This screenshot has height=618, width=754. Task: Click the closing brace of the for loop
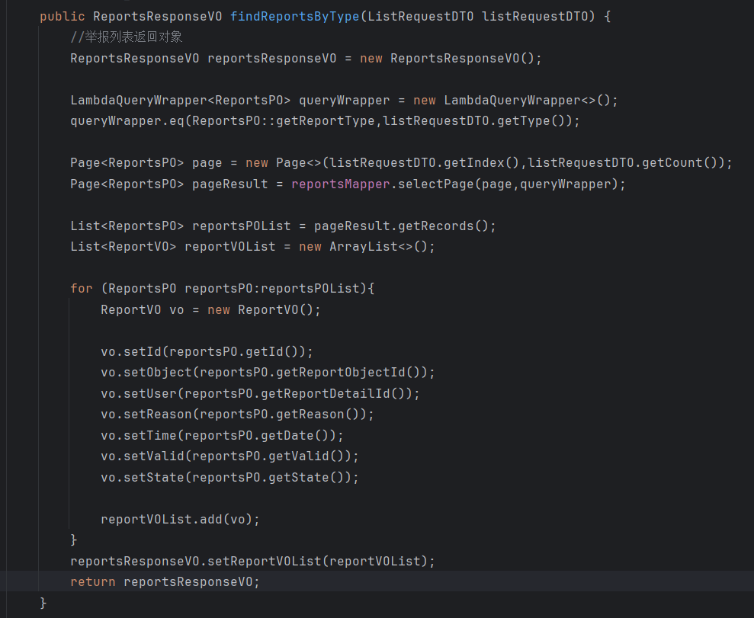tap(74, 540)
